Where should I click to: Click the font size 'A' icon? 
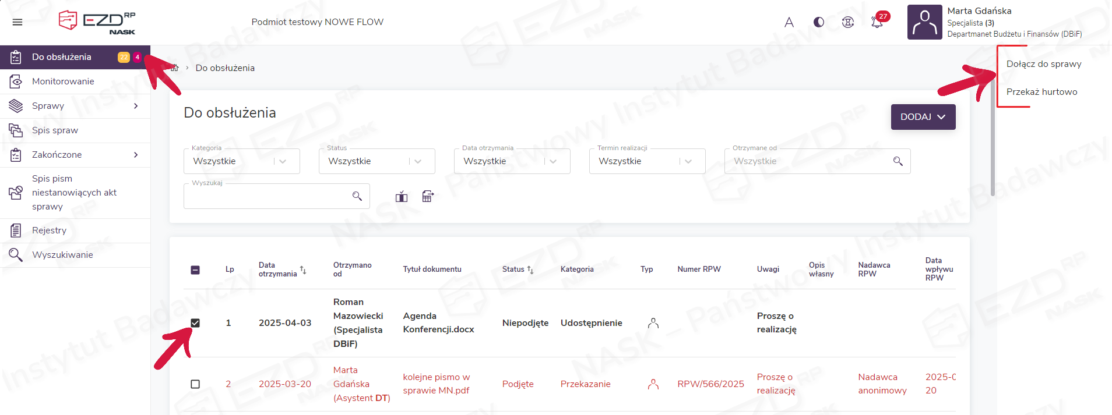789,22
